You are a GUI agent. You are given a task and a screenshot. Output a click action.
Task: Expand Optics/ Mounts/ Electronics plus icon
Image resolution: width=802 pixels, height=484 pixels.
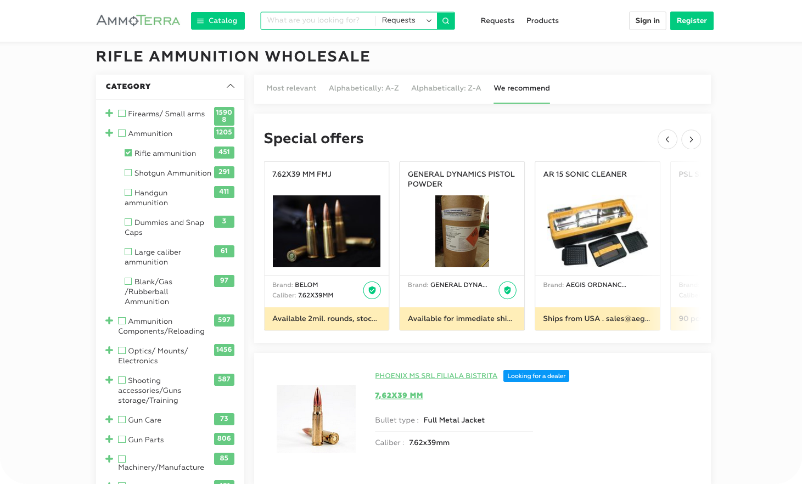[x=109, y=350]
